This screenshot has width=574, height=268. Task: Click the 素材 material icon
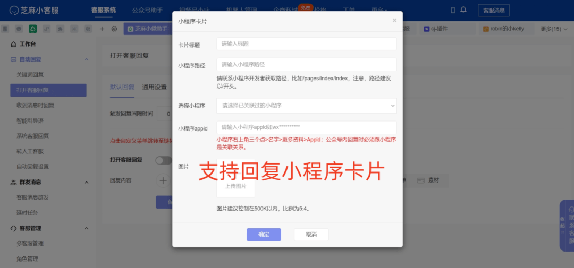[x=420, y=180]
